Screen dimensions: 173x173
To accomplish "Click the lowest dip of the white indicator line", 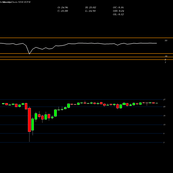I will click(29, 54).
